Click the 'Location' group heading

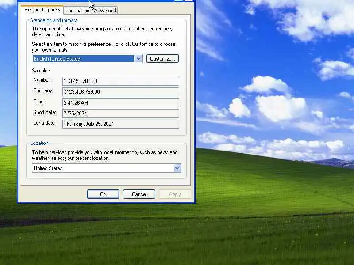pyautogui.click(x=39, y=143)
